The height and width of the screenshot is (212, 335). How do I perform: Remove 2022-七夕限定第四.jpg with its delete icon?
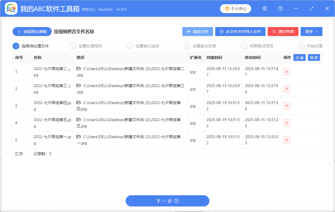[286, 105]
